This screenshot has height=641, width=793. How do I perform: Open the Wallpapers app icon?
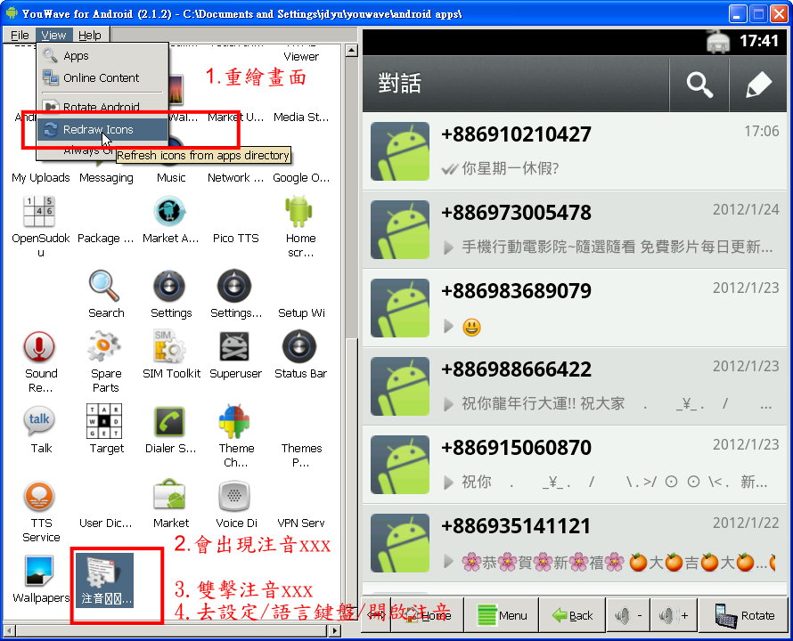point(39,572)
